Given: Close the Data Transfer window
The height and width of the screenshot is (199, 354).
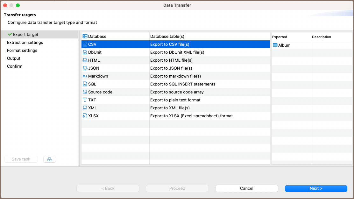Looking at the screenshot, I should [5, 5].
